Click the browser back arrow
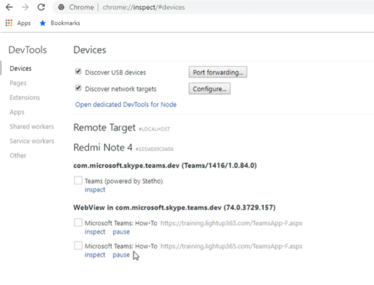Viewport: 374px width, 285px height. [x=8, y=7]
